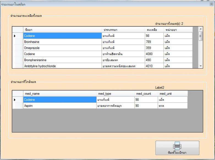
Task: Click the row header of Bromhexine row
Action: pos(18,42)
